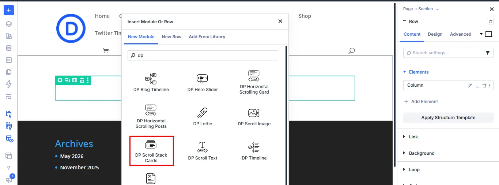Switch to the New Row tab

coord(171,37)
